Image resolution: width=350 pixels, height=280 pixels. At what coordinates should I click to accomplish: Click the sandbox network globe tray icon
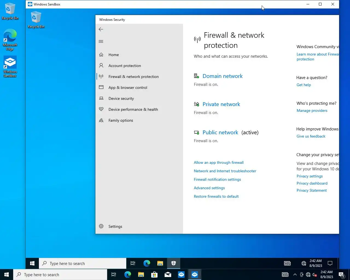point(304,263)
